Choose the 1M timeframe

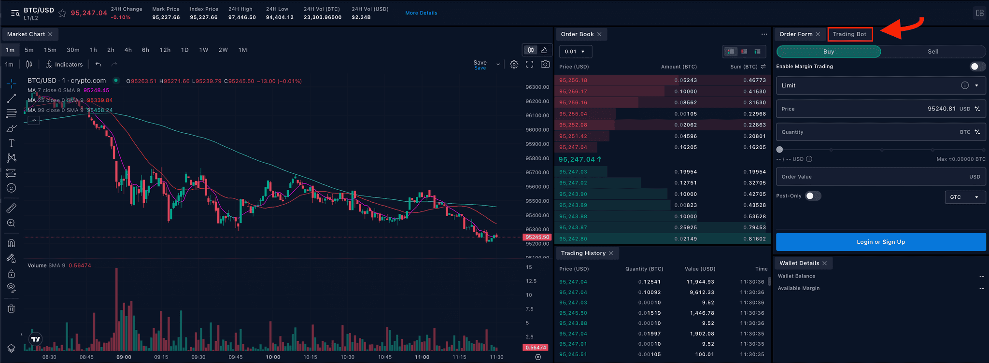[x=242, y=50]
